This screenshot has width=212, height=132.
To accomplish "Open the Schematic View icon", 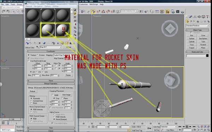I will pos(162,12).
